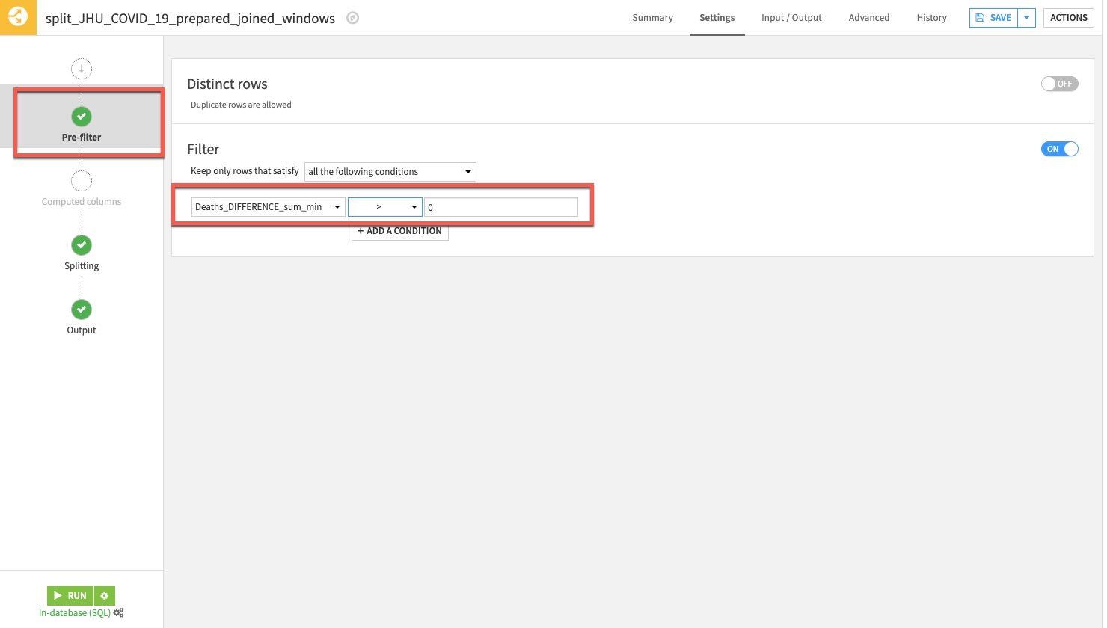This screenshot has width=1107, height=628.
Task: Click the ADD A CONDITION button
Action: (400, 231)
